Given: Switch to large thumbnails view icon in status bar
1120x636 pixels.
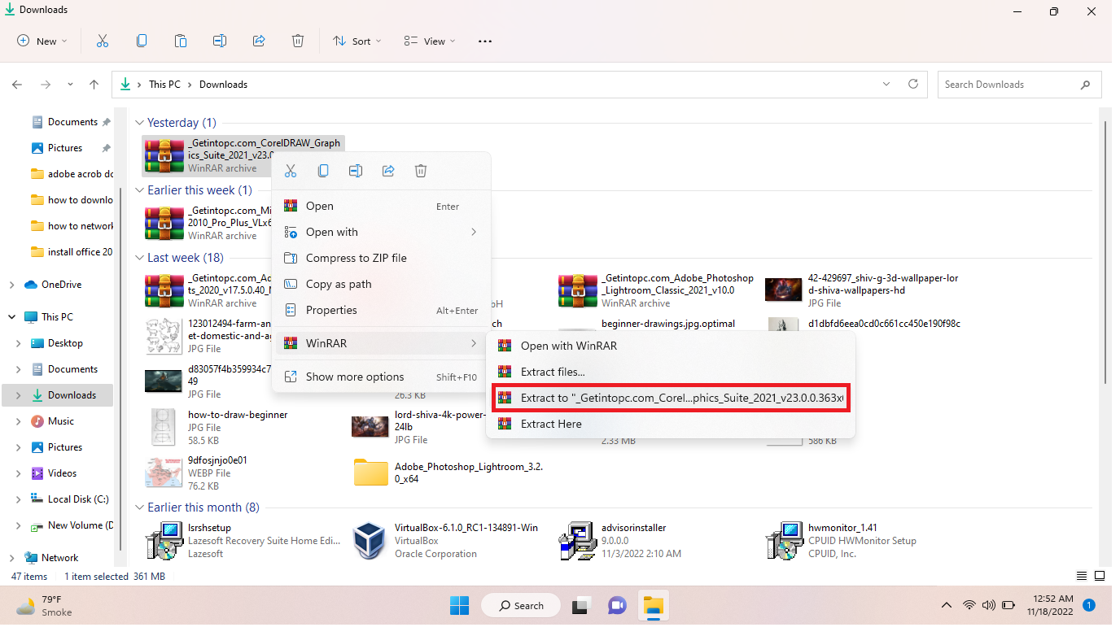Looking at the screenshot, I should (1099, 576).
